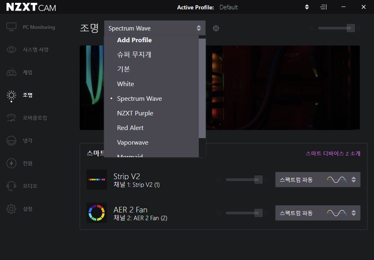Click the sun icon for 조명
The width and height of the screenshot is (374, 260).
tap(11, 95)
